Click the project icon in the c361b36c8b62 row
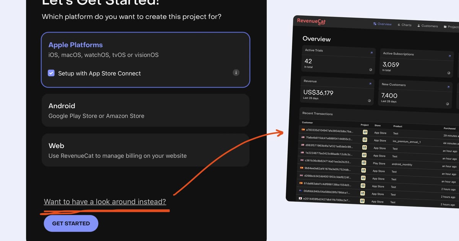Viewport: 459px width, 241px height. [x=364, y=163]
